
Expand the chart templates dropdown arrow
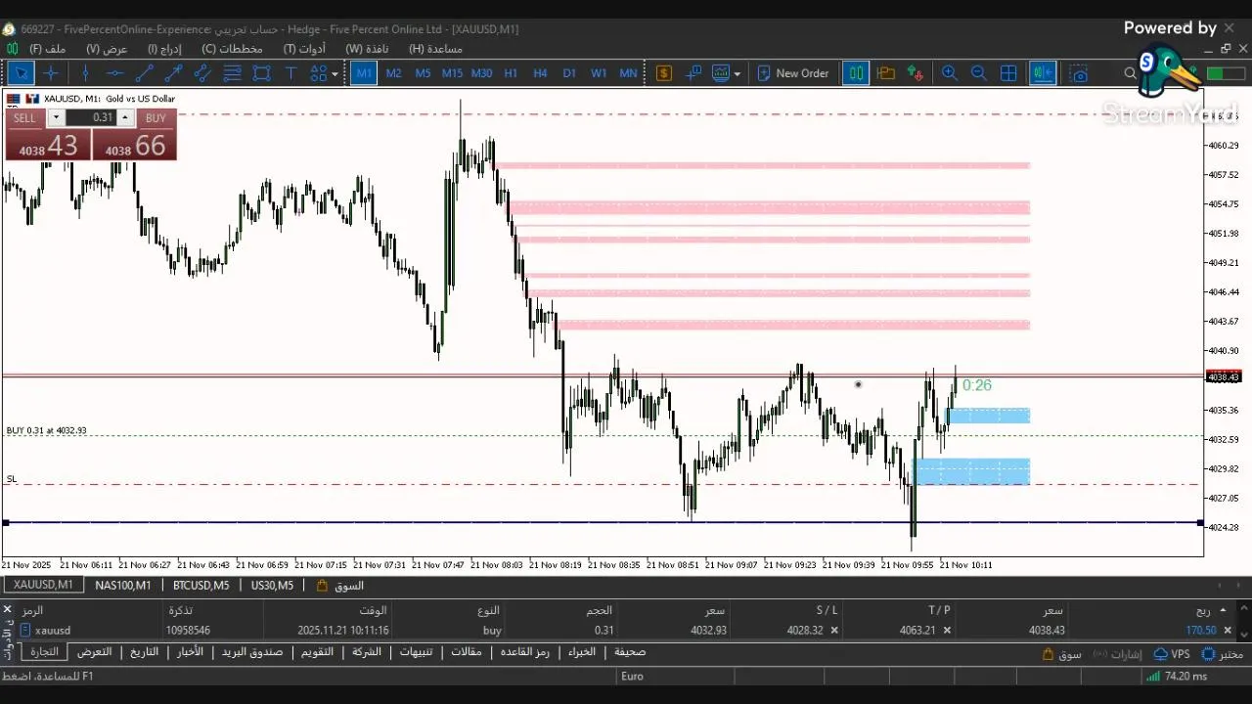point(737,73)
